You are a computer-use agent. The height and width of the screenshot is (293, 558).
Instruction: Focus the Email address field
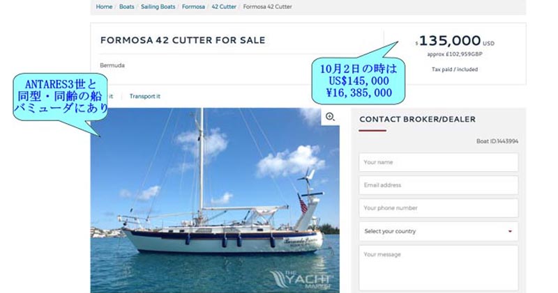tap(439, 185)
